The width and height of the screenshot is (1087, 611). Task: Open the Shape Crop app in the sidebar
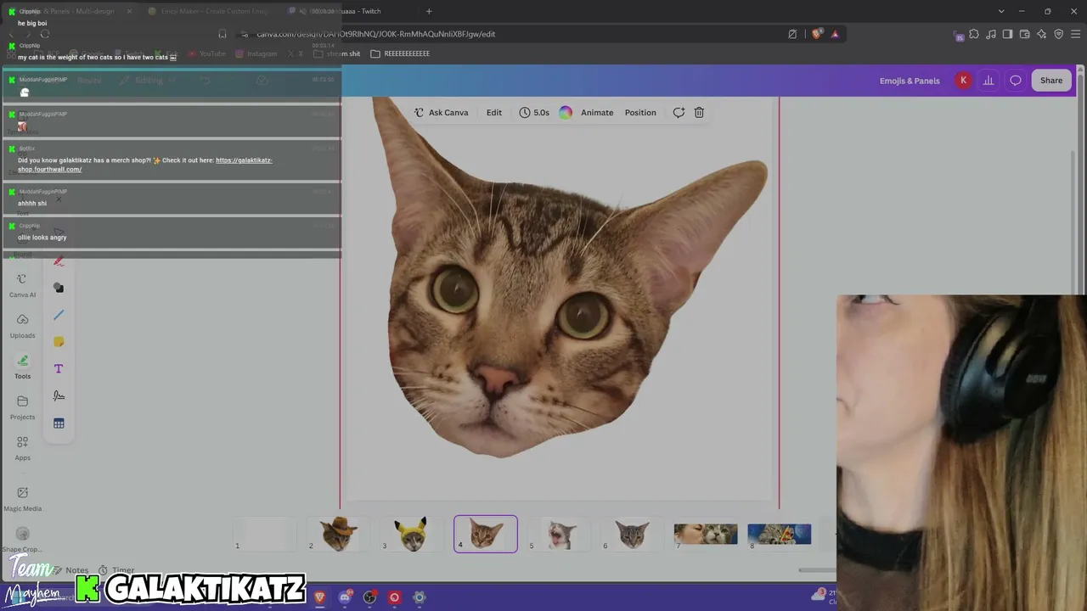(x=22, y=539)
